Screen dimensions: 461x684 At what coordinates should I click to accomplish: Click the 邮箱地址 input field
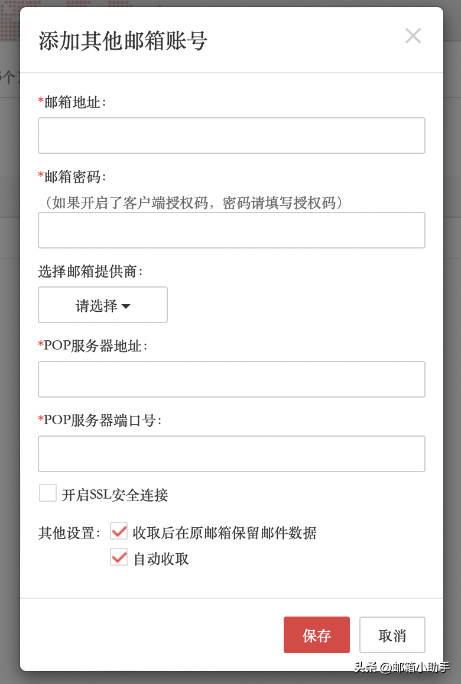click(231, 135)
